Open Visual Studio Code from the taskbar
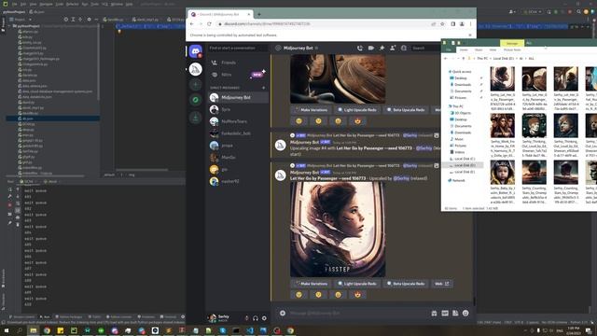Viewport: 597px width, 336px height. (x=250, y=330)
